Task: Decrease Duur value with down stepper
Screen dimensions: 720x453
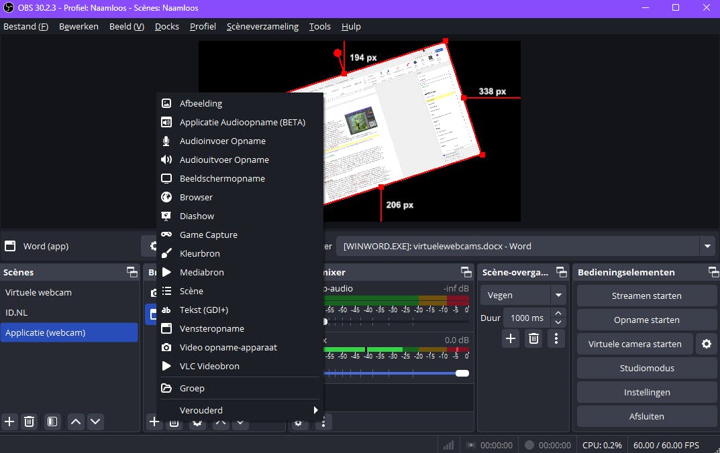Action: tap(558, 323)
